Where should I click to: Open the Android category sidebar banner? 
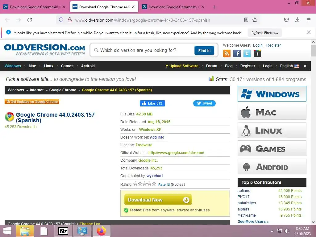pyautogui.click(x=272, y=167)
